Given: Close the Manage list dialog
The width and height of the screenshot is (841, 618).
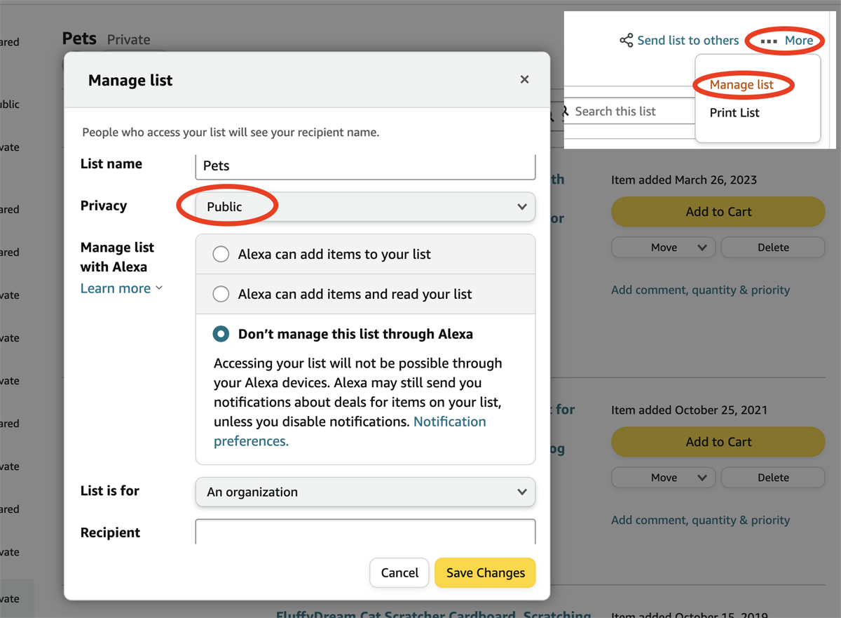Looking at the screenshot, I should 524,80.
